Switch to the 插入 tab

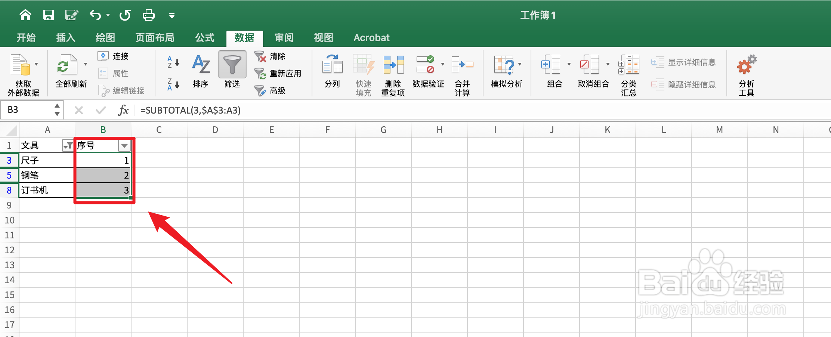coord(66,38)
